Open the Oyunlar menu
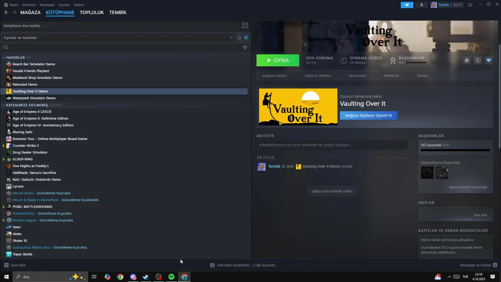 point(64,5)
